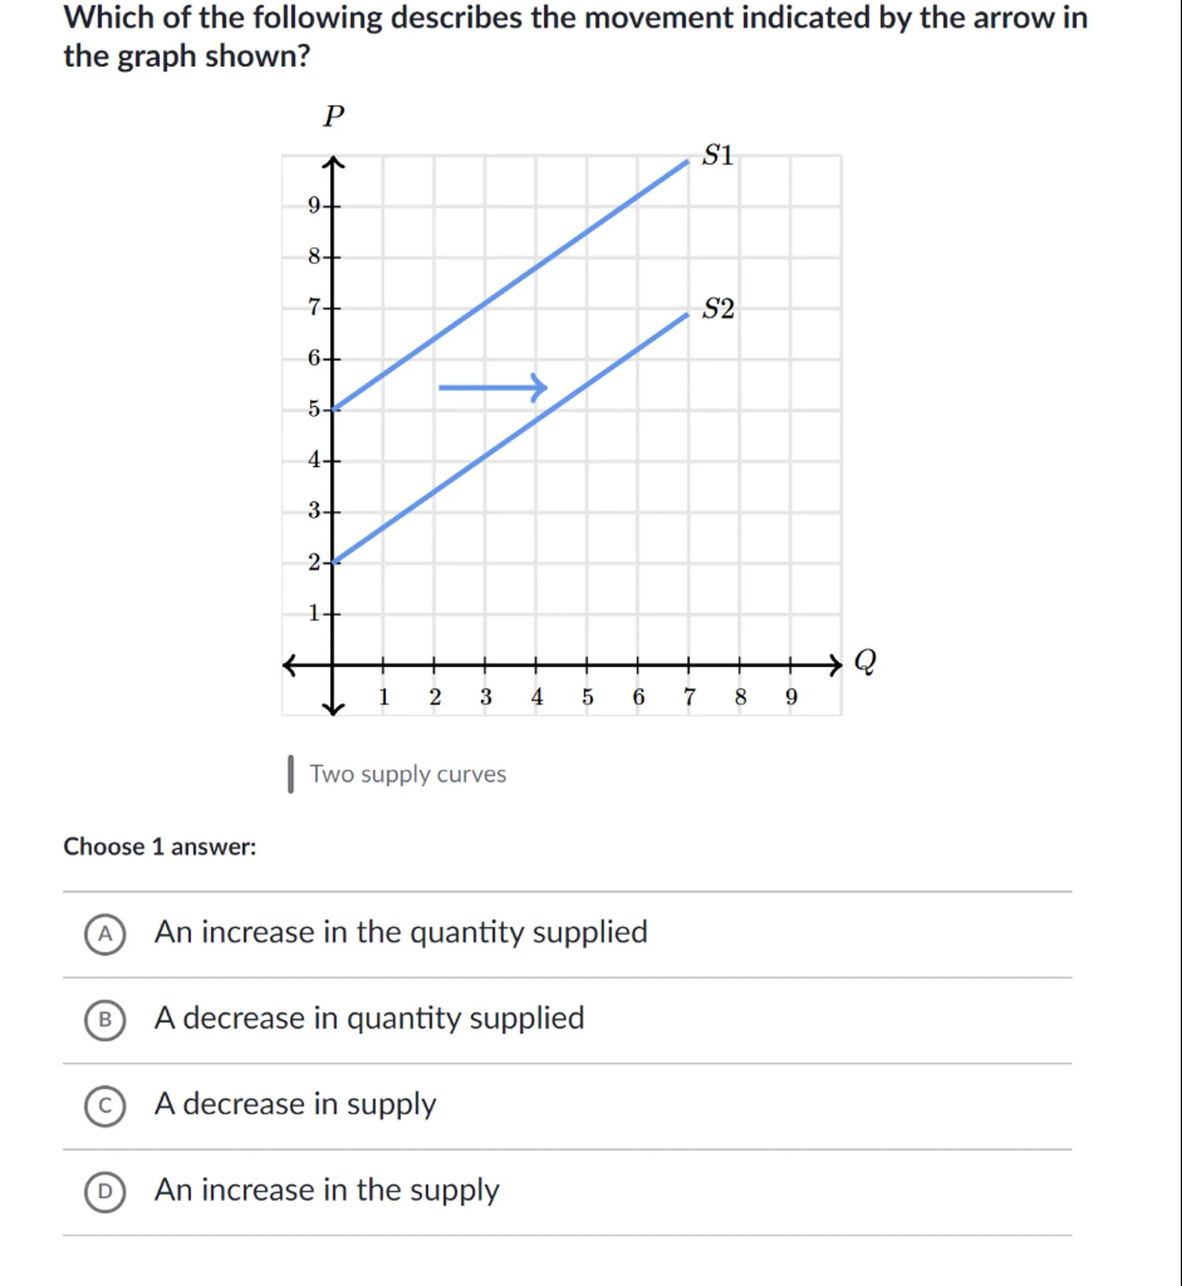Select radio option D circle

105,1191
